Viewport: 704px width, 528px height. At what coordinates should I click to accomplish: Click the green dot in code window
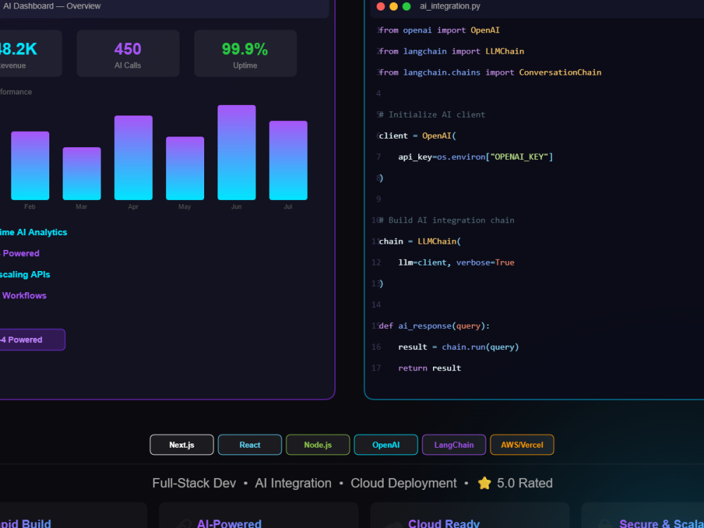pyautogui.click(x=407, y=6)
